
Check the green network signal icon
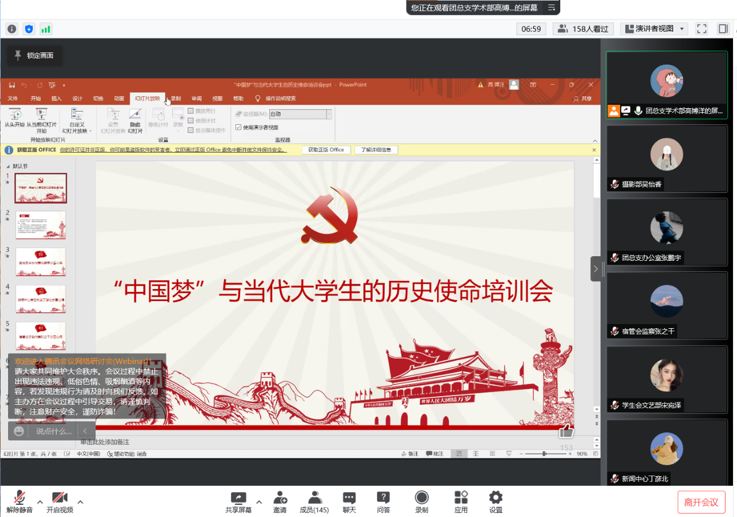45,29
